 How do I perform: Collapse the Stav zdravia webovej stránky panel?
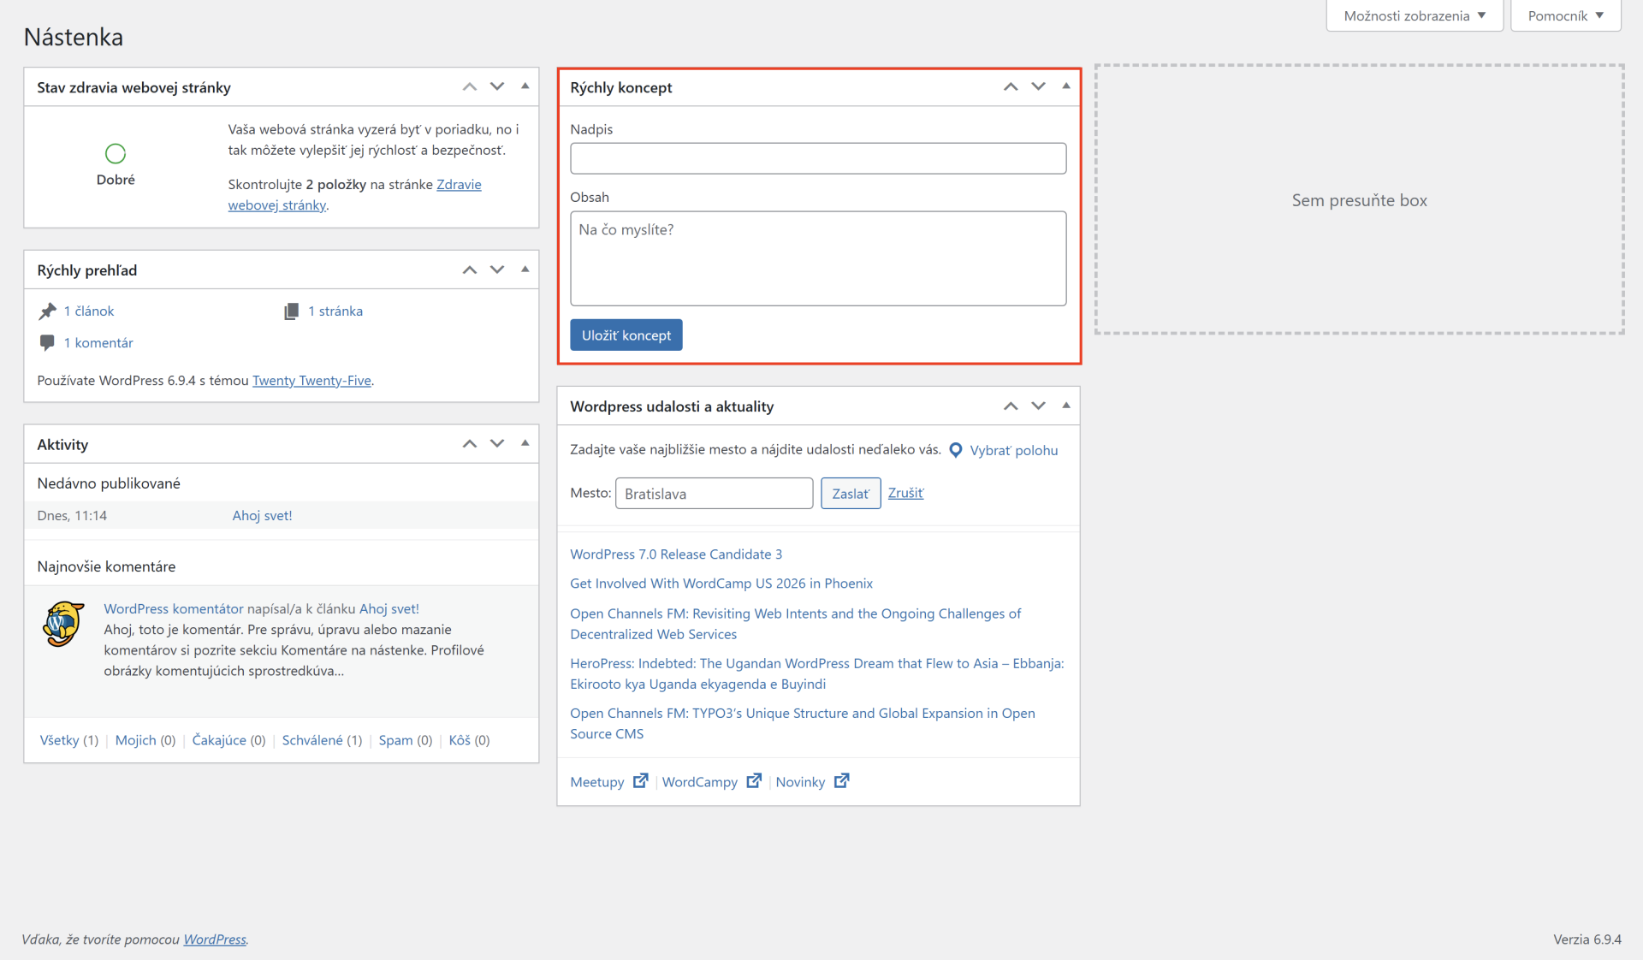pyautogui.click(x=525, y=86)
